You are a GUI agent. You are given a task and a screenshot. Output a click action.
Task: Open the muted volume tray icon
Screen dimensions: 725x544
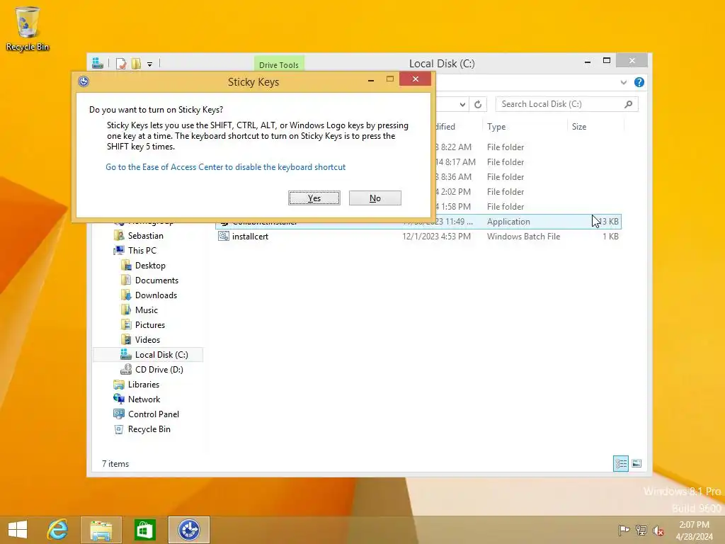click(658, 530)
